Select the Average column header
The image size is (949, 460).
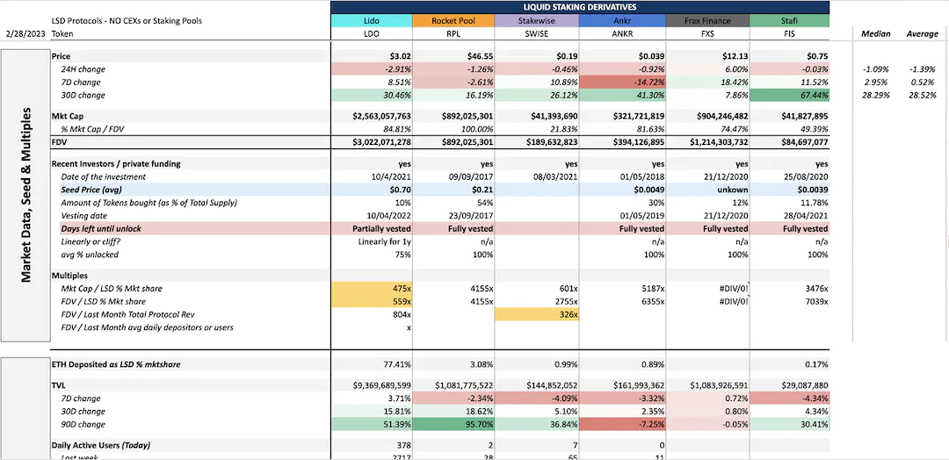tap(922, 34)
